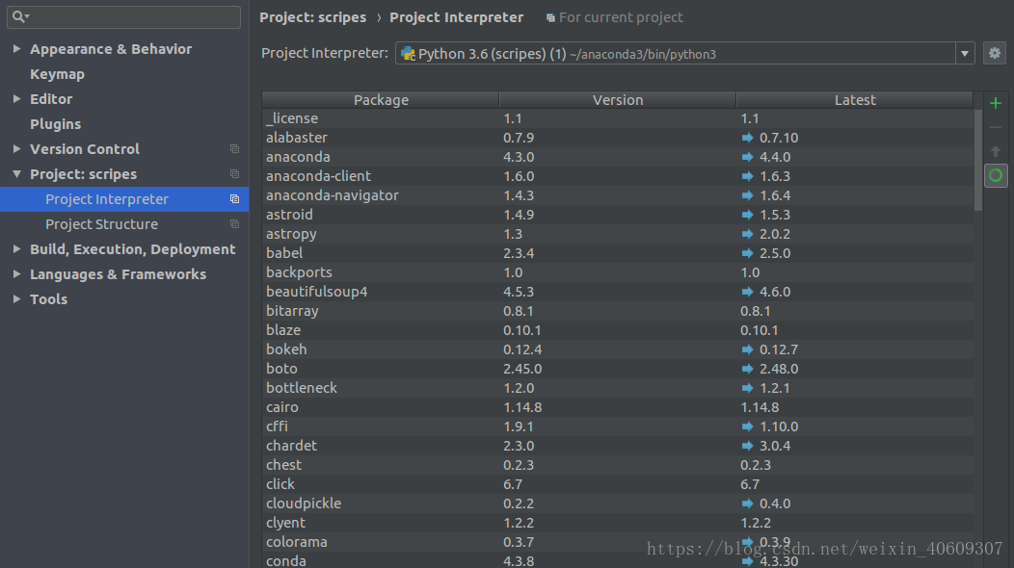Select the blaze package row
Screen dimensions: 1014x568
[x=618, y=330]
